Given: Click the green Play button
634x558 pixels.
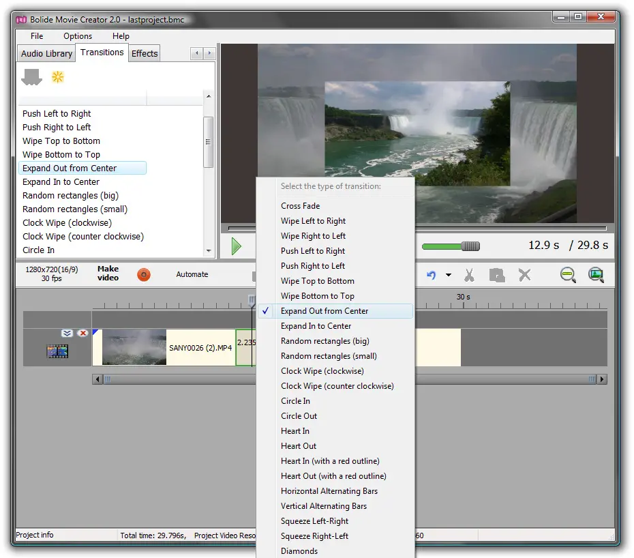Looking at the screenshot, I should click(x=236, y=246).
